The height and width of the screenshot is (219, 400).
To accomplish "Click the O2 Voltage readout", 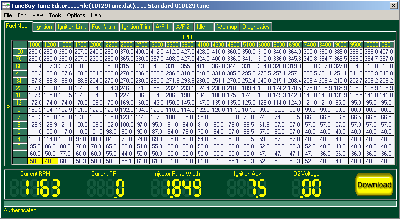I will 307,188.
